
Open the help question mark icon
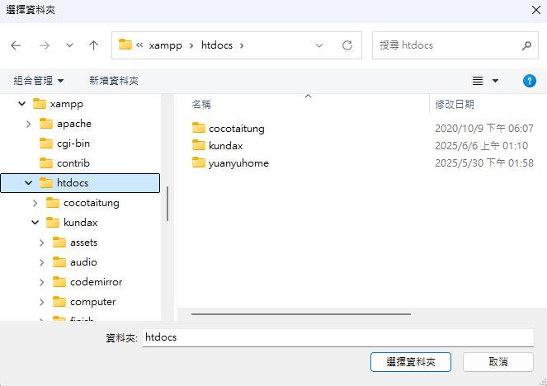[x=530, y=81]
